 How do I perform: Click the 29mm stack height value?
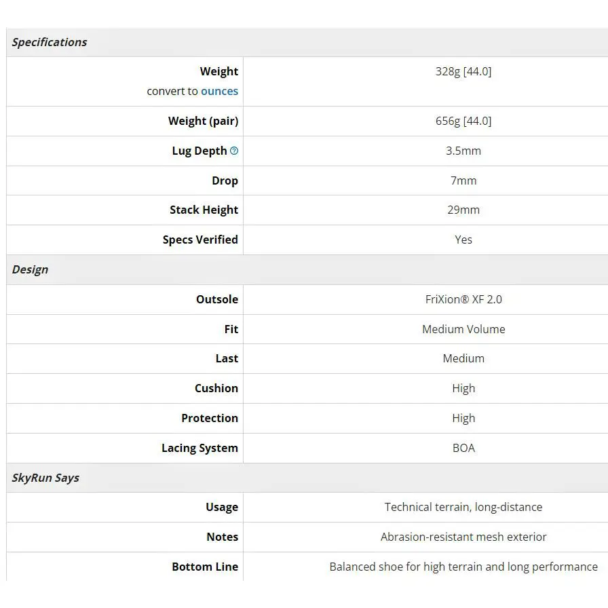[x=463, y=210]
